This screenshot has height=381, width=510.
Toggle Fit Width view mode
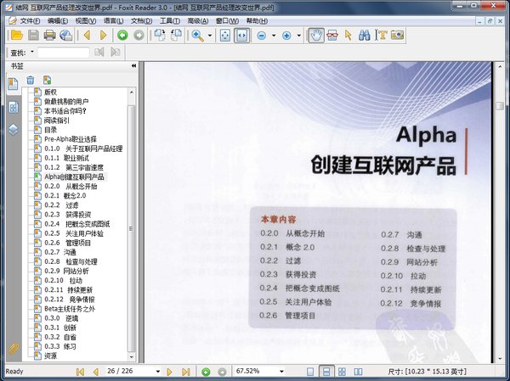(x=241, y=35)
